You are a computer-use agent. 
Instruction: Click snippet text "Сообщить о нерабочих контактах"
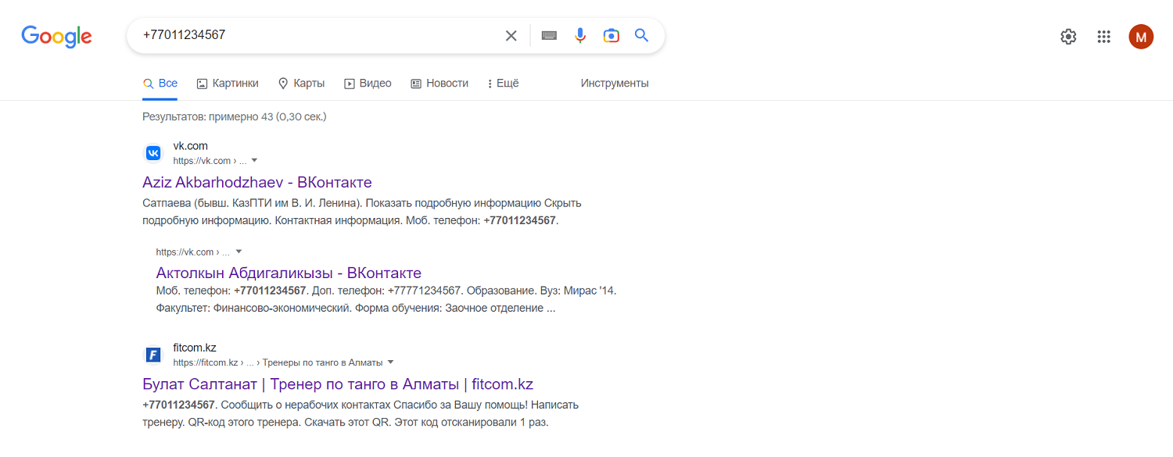tap(306, 405)
